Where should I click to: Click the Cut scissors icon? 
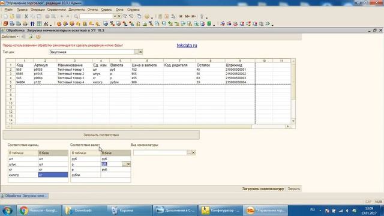click(x=26, y=16)
